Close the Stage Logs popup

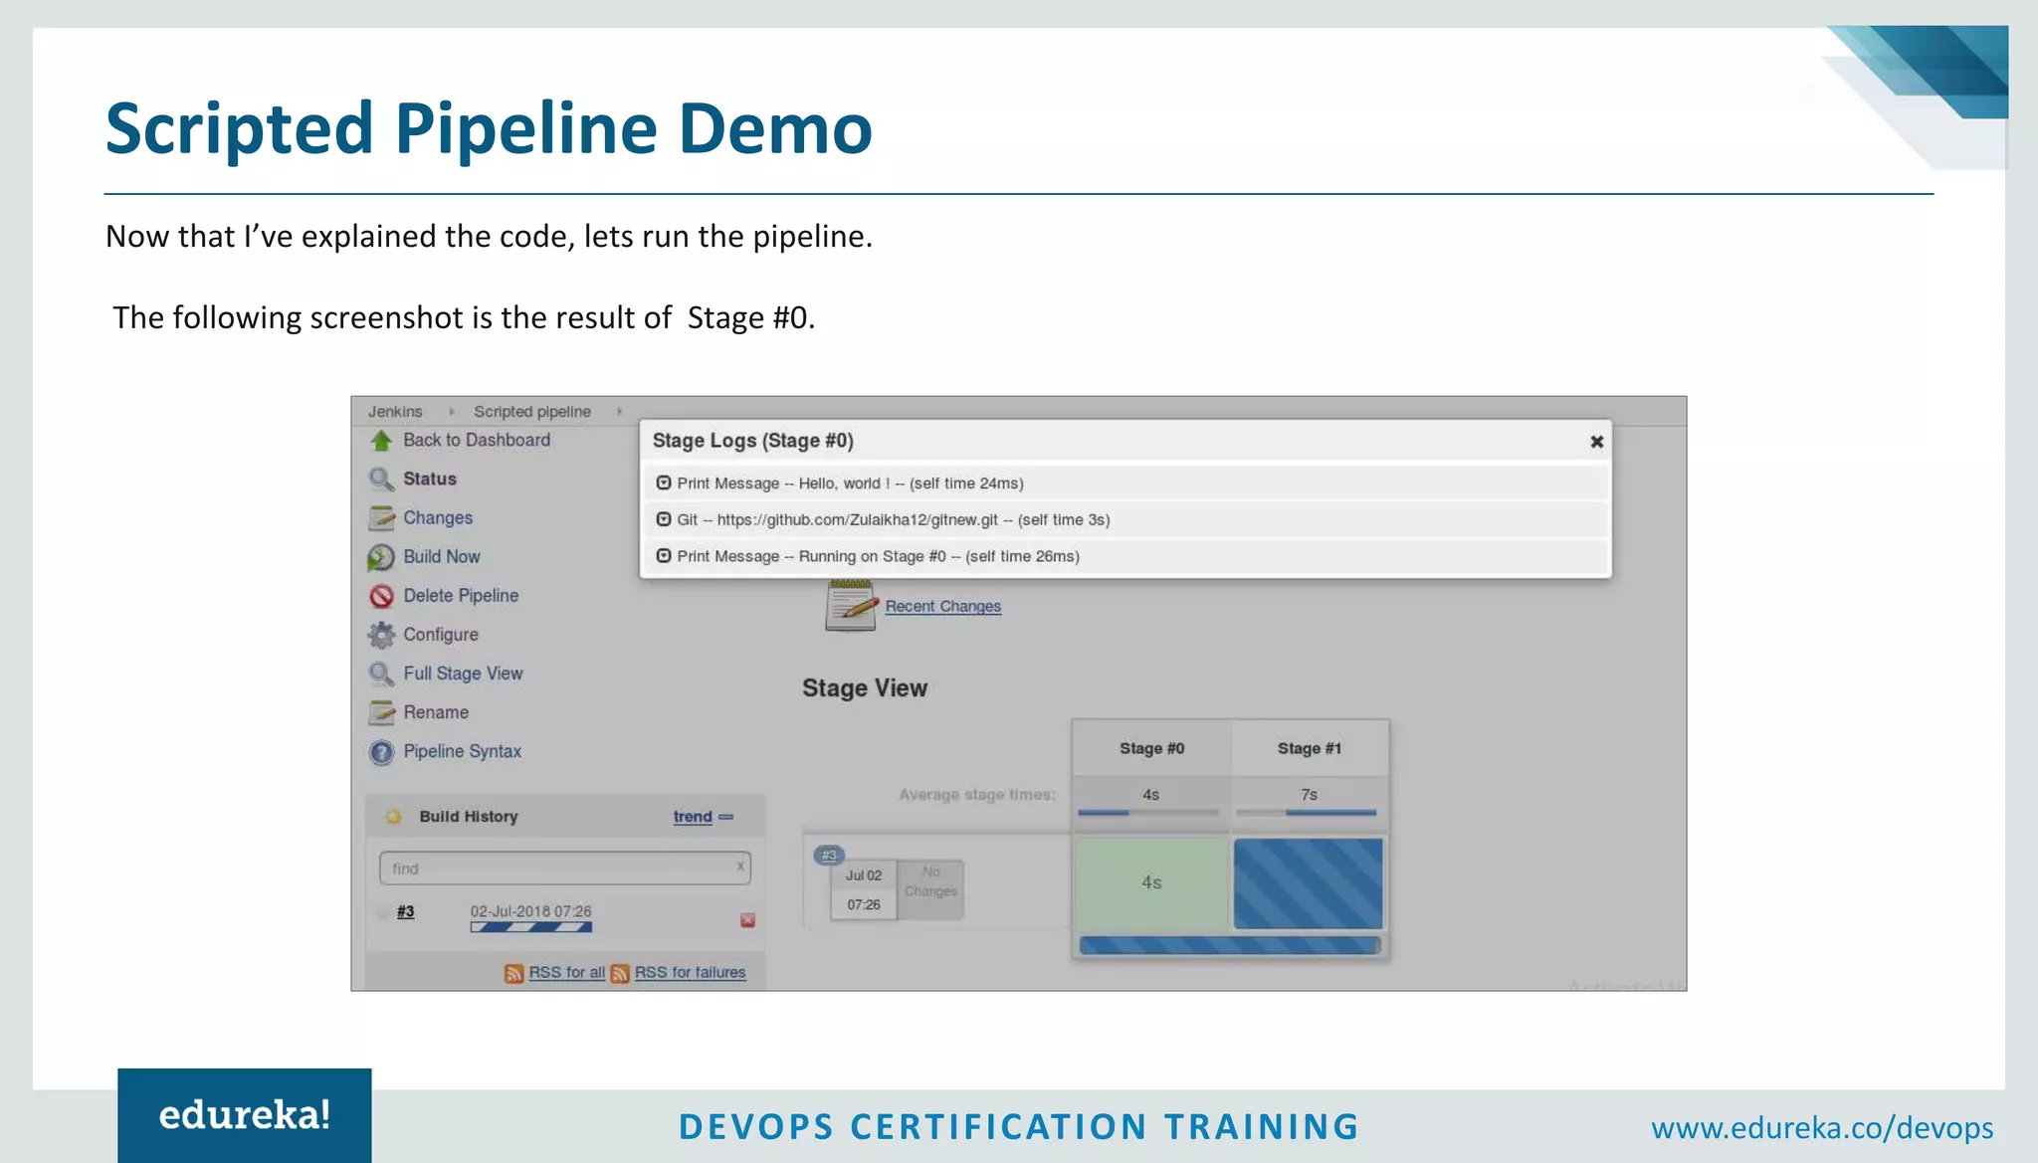(x=1596, y=442)
